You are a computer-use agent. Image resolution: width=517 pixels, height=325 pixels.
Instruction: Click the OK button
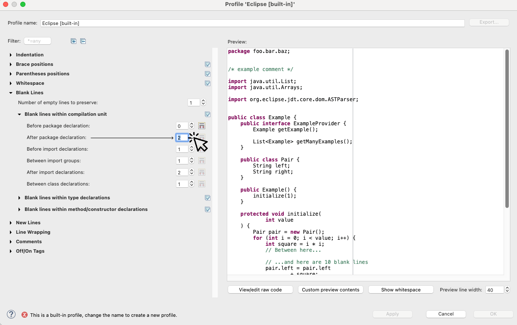(493, 314)
